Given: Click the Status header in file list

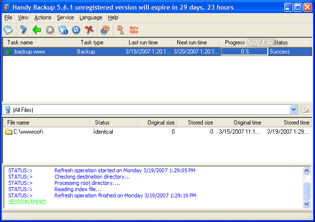Looking at the screenshot, I should click(x=114, y=123).
